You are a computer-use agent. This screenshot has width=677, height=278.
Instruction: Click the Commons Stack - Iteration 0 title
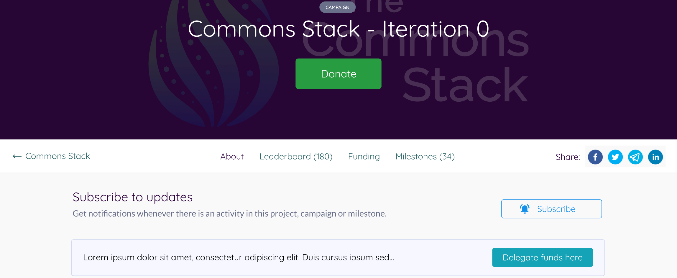(x=338, y=29)
